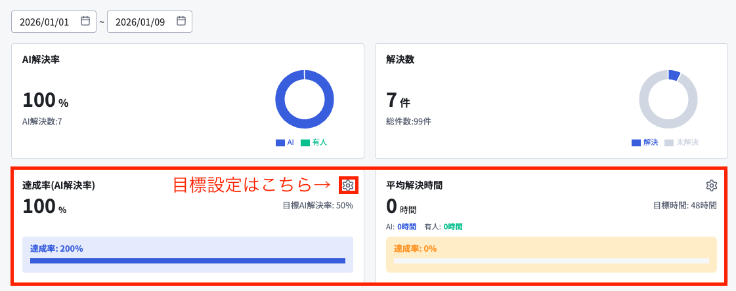This screenshot has width=736, height=291.
Task: Click the 目標AI解決率: 50% label
Action: click(x=318, y=205)
